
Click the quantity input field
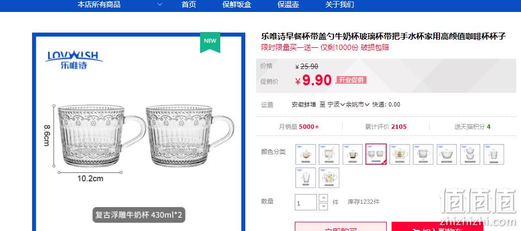tap(306, 202)
